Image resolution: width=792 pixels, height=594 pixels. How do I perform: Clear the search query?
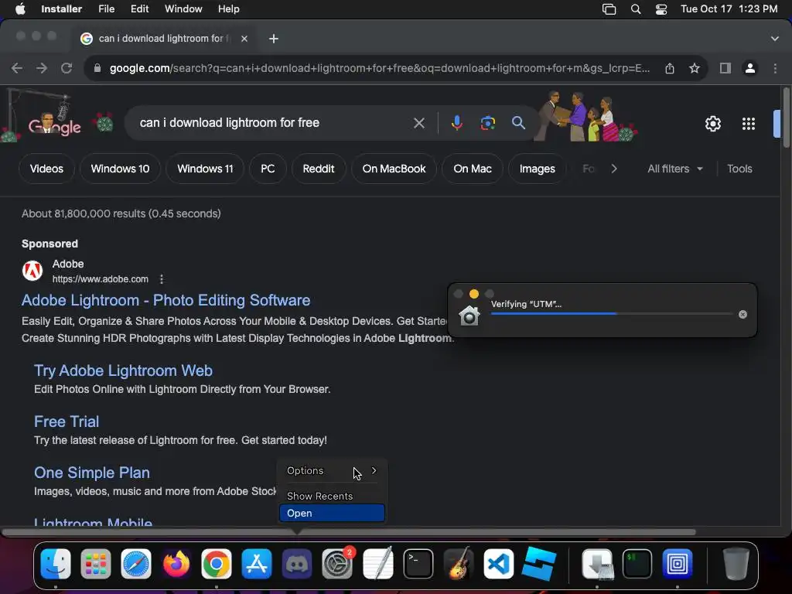pos(418,123)
